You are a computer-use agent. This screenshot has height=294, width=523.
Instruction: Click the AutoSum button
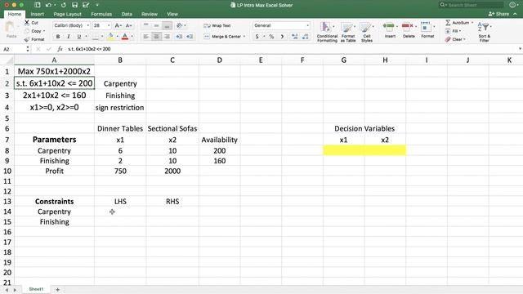click(x=457, y=23)
